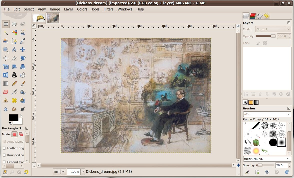This screenshot has width=294, height=178.
Task: Adjust the brush Spacing slider
Action: [x=265, y=165]
